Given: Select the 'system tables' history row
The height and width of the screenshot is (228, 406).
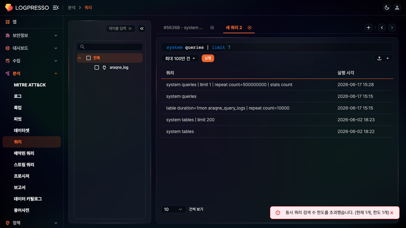Looking at the screenshot, I should click(277, 131).
